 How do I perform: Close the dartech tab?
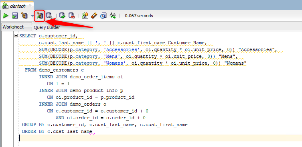[30, 6]
